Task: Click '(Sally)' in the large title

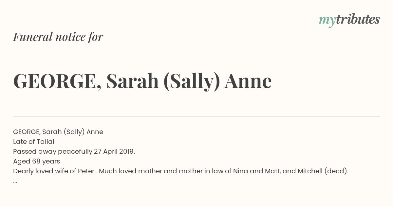Action: pyautogui.click(x=192, y=81)
